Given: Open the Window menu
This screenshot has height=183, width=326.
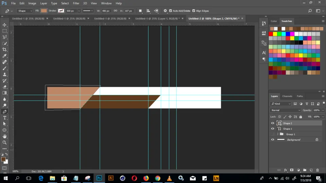Looking at the screenshot, I should [106, 3].
